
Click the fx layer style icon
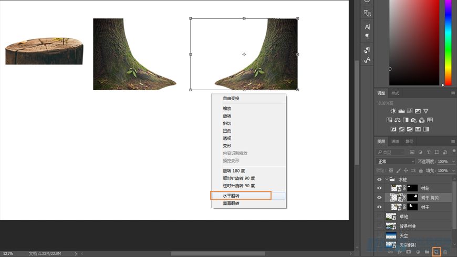tap(399, 252)
